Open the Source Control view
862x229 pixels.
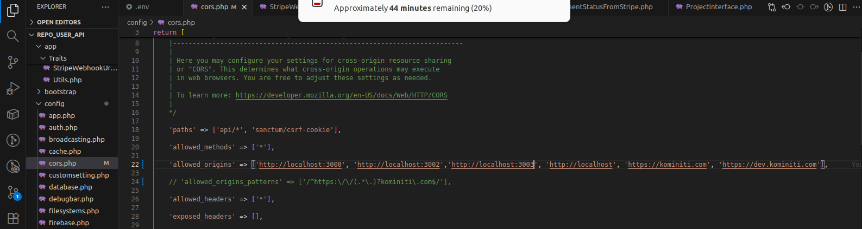(12, 62)
